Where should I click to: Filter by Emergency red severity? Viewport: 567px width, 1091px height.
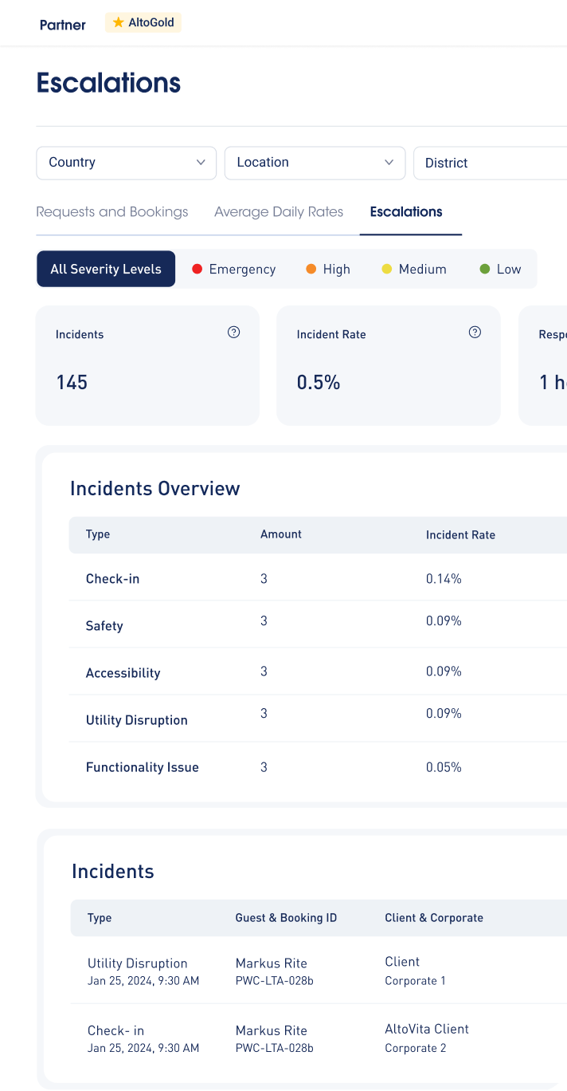coord(234,270)
